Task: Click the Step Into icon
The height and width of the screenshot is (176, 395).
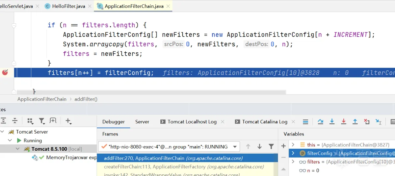Action: pos(332,122)
